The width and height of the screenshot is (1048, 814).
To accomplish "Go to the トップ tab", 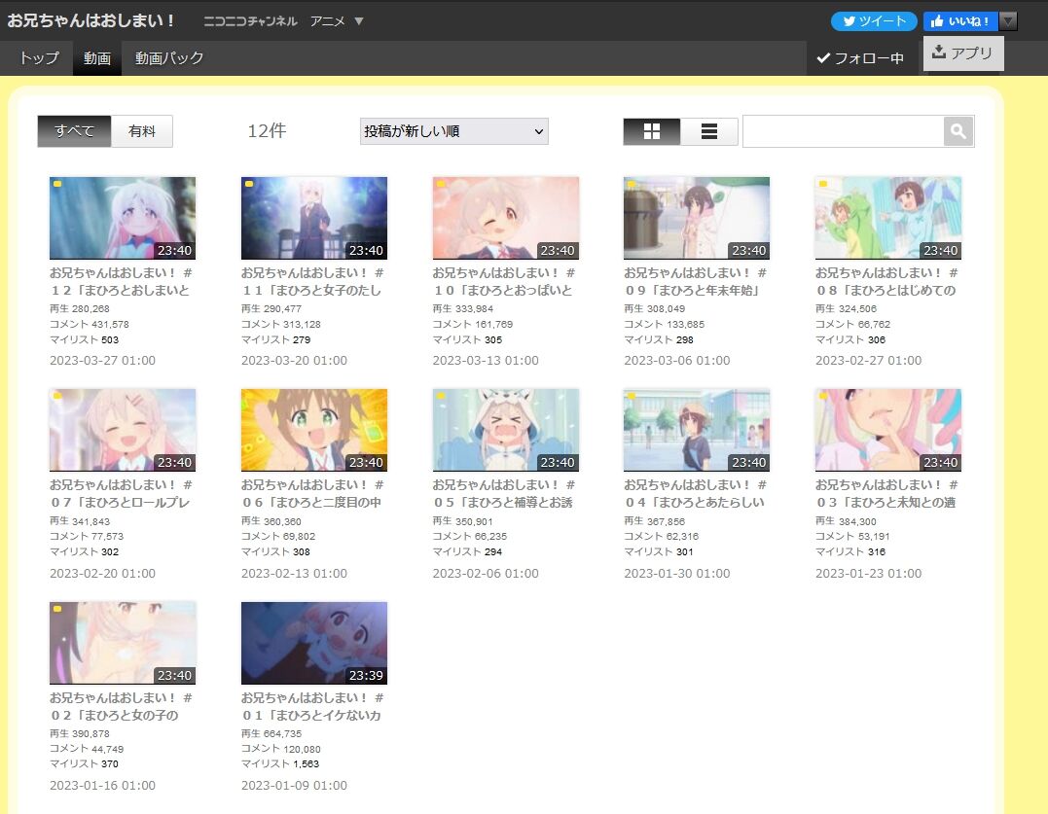I will (x=39, y=58).
